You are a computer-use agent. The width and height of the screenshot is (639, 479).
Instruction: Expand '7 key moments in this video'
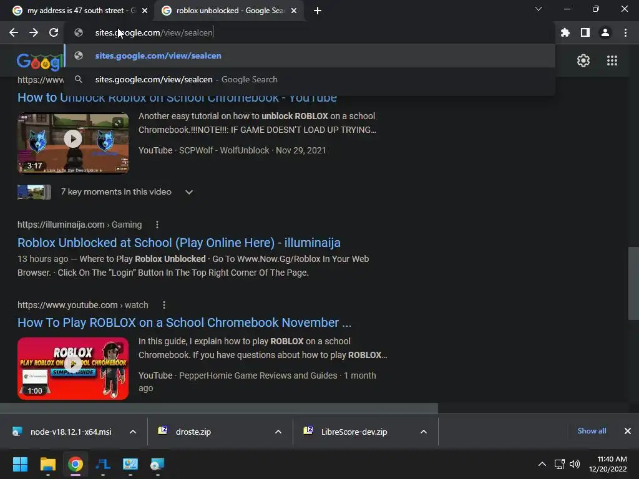pos(188,192)
